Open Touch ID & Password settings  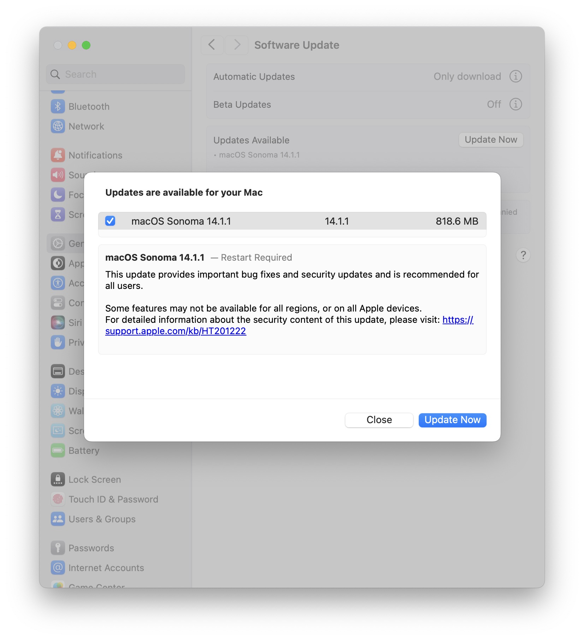pyautogui.click(x=58, y=499)
